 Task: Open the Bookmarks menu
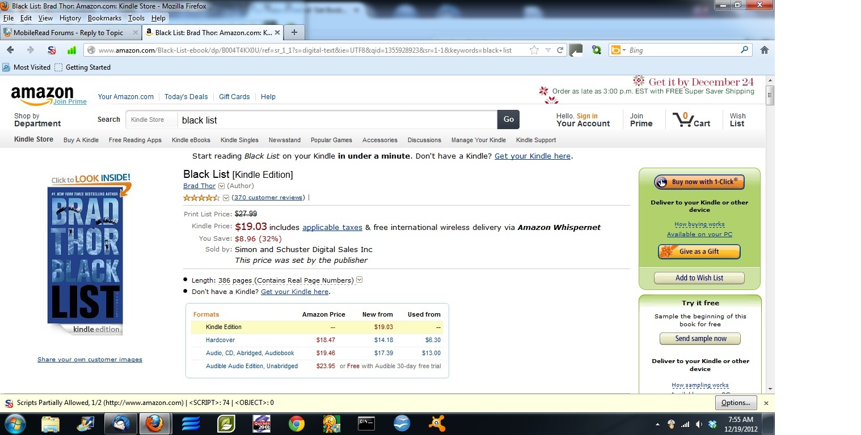coord(105,18)
